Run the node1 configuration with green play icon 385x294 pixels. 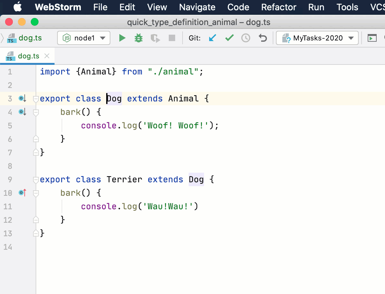pyautogui.click(x=122, y=38)
